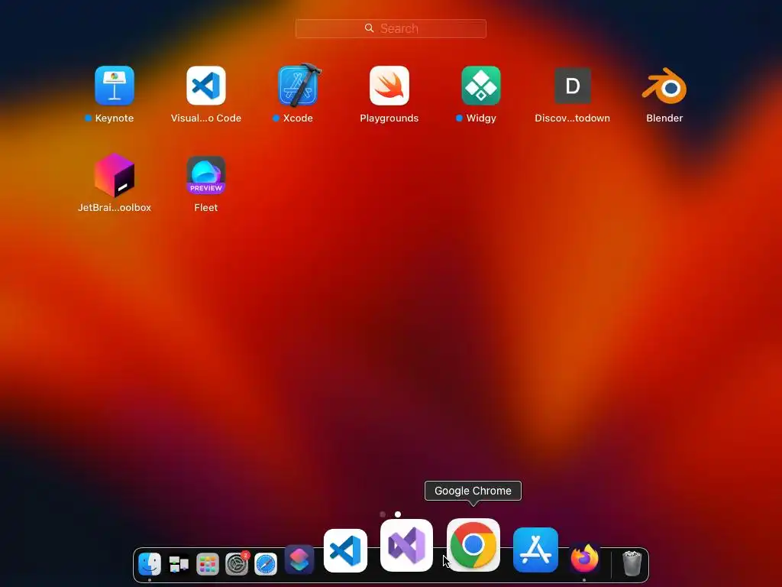Open Finder in the Dock
782x587 pixels.
click(x=150, y=564)
